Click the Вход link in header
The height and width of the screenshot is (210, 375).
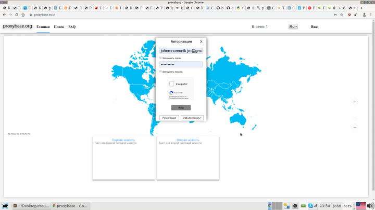315,26
